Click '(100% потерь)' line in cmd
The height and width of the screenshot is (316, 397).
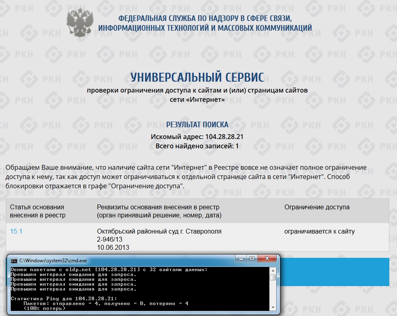[x=44, y=308]
